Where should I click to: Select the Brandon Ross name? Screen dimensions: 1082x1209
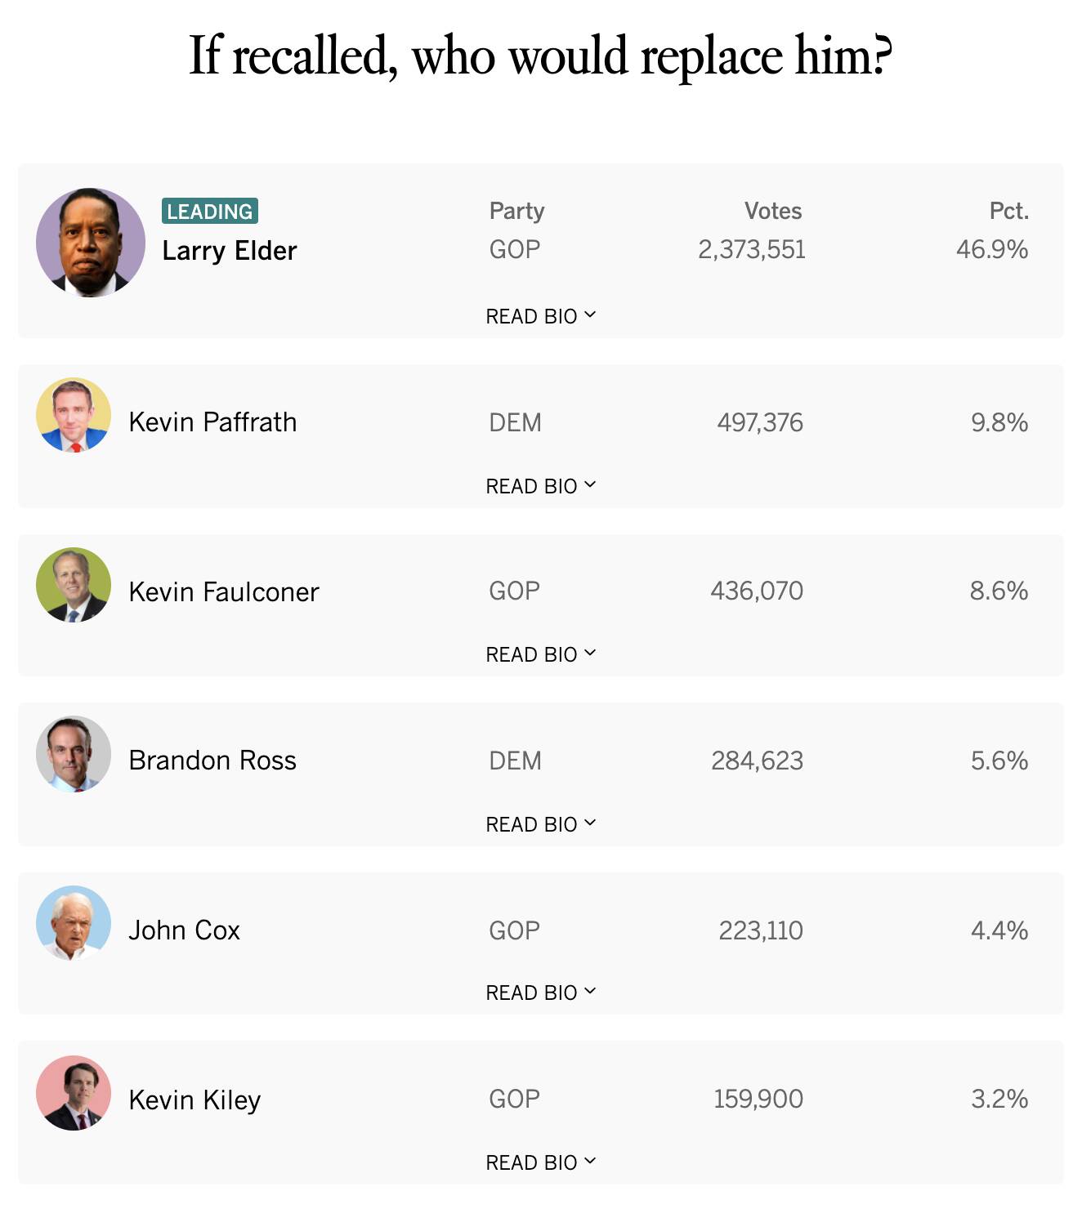212,761
